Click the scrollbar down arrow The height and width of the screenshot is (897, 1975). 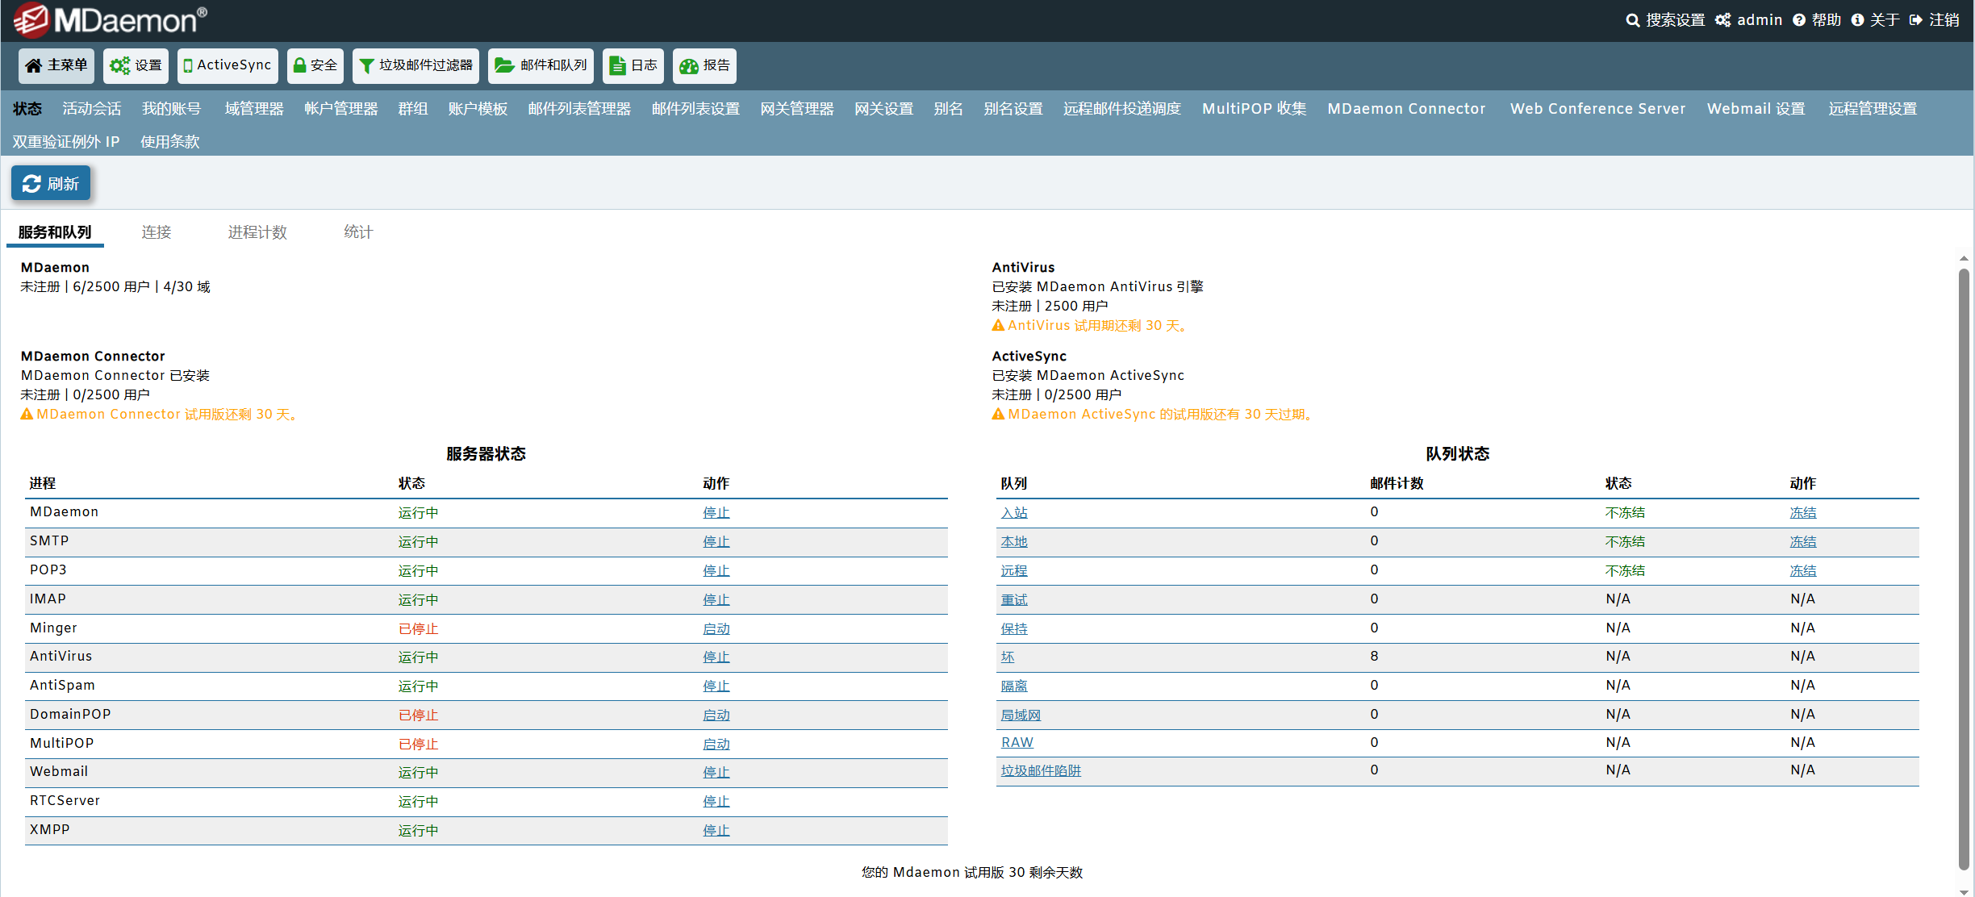point(1964,892)
